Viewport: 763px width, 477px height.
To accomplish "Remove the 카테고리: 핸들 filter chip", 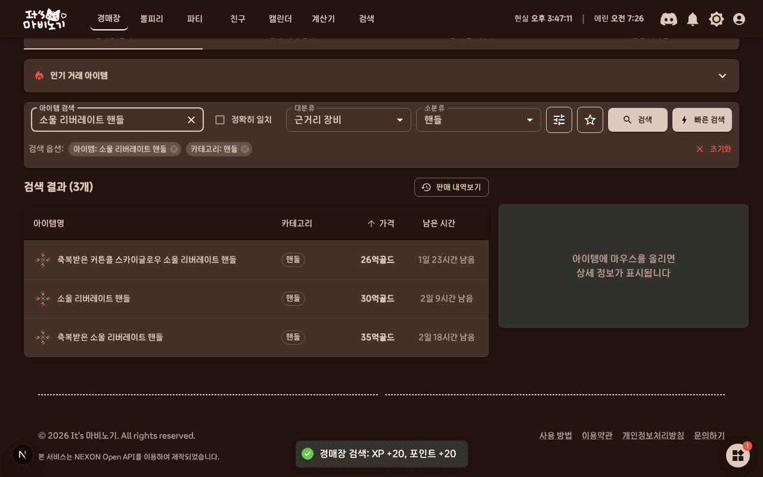I will 245,149.
